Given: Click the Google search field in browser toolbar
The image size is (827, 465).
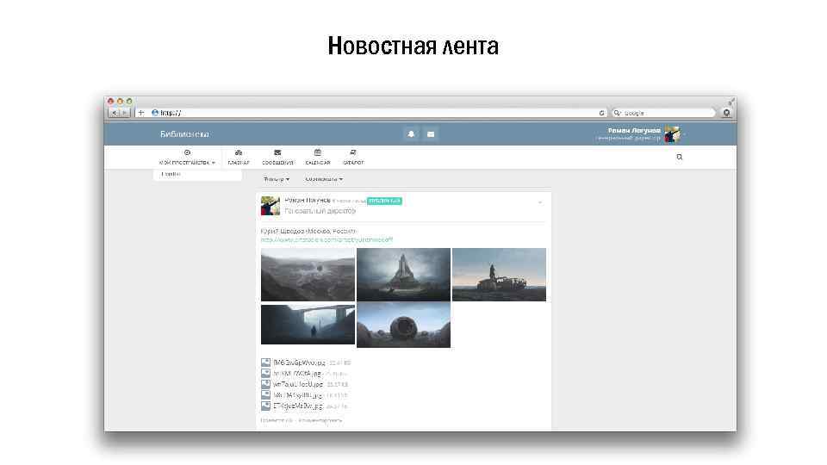Looking at the screenshot, I should coord(663,113).
